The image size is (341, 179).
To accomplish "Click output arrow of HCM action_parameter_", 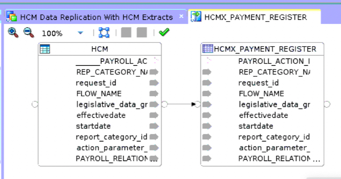I will click(x=154, y=148).
